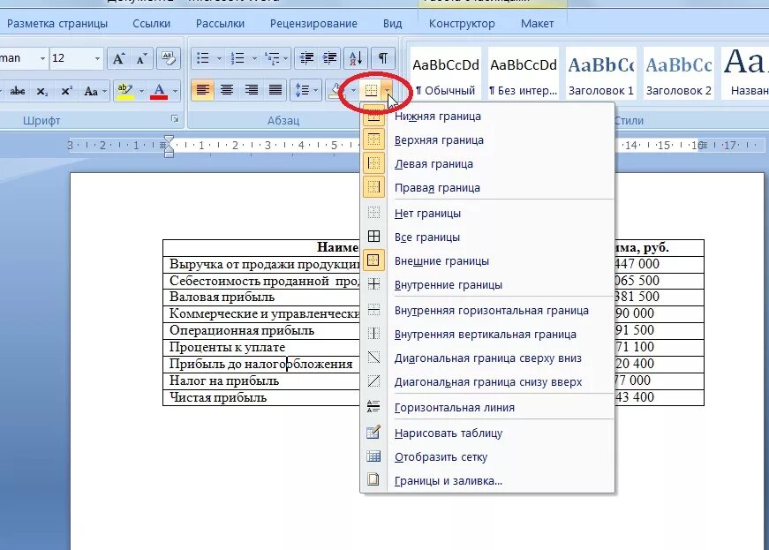Click Нарисовать таблицу

487,433
